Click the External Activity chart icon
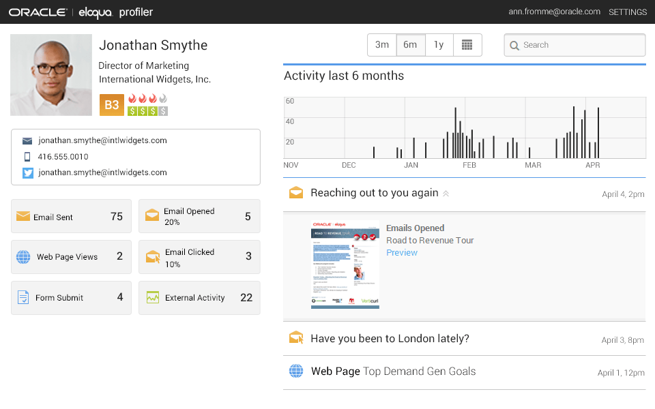The image size is (655, 409). click(153, 297)
